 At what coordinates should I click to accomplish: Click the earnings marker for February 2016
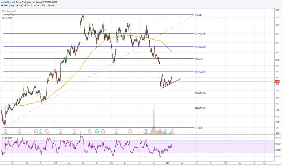tap(116, 132)
